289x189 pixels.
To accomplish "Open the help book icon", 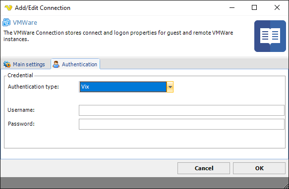I will (270, 36).
